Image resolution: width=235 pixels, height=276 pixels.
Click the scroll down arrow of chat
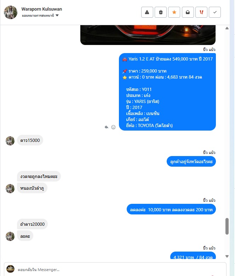[x=227, y=256]
